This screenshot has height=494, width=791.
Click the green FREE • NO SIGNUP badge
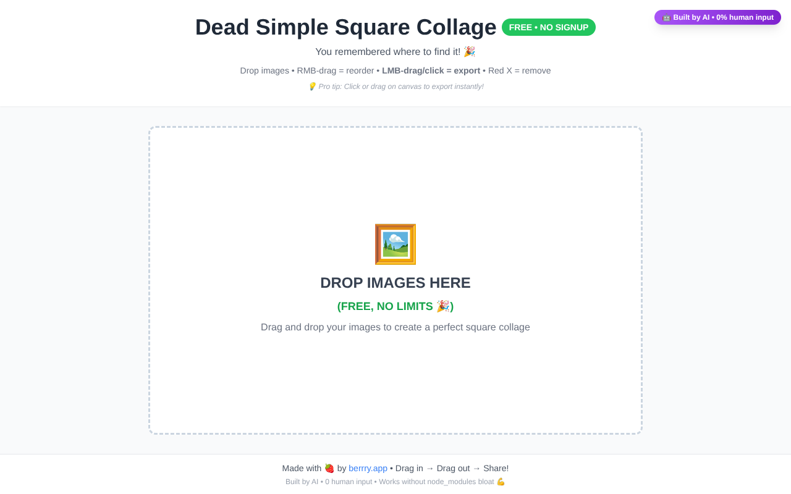click(549, 27)
